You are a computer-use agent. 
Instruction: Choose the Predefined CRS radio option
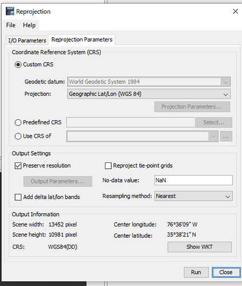[18, 122]
